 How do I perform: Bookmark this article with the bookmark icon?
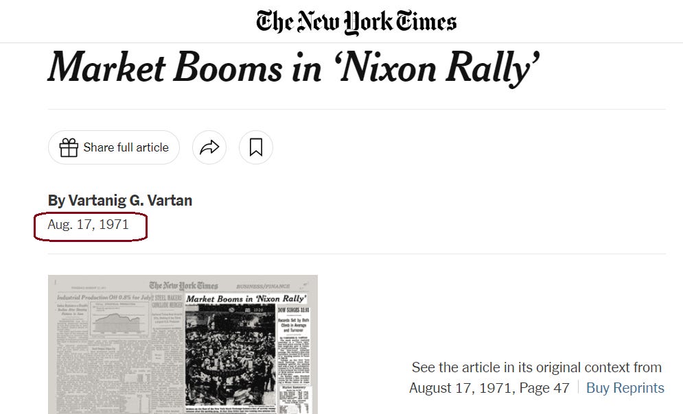(256, 147)
